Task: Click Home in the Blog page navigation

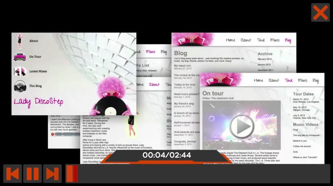Action: tap(230, 40)
